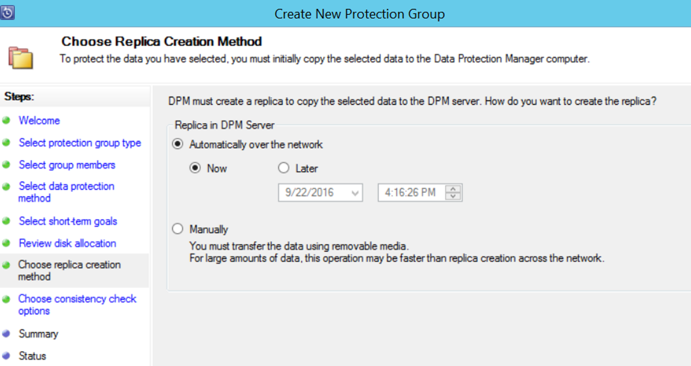Go to Select protection group type step
Image resolution: width=691 pixels, height=366 pixels.
tap(80, 143)
